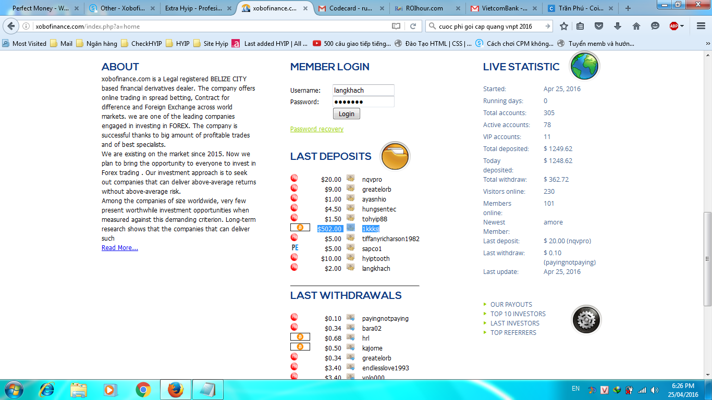The height and width of the screenshot is (400, 712).
Task: Focus the search box with cuoc phi query
Action: click(489, 26)
